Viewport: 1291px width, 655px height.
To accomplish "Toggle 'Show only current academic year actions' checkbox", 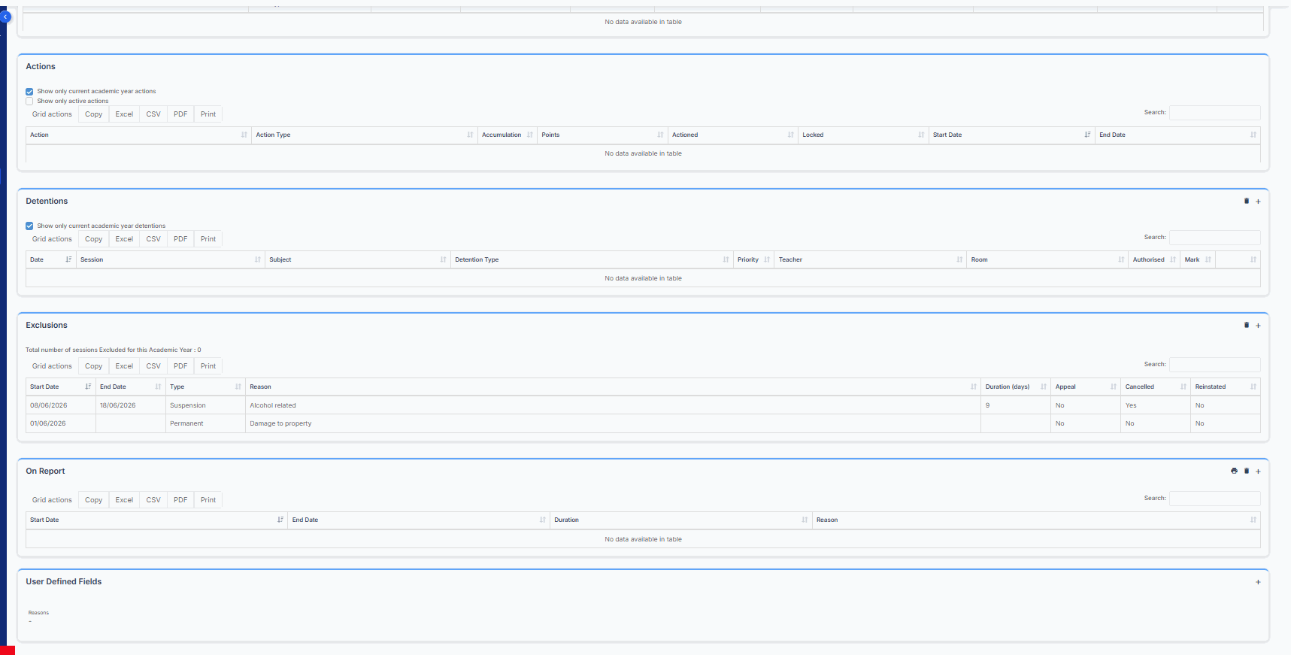I will point(29,92).
